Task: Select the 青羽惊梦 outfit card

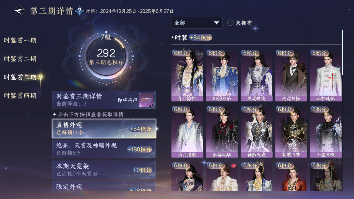Action: pos(187,75)
